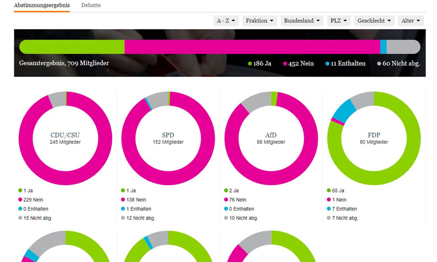The image size is (437, 262).
Task: Click the 186 Ja legend entry
Action: point(260,63)
